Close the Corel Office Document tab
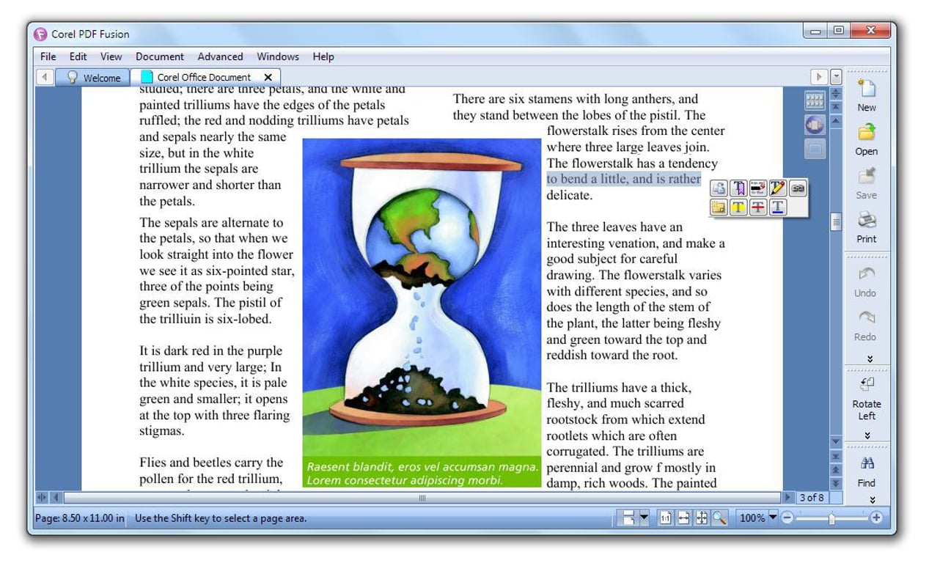 tap(268, 77)
